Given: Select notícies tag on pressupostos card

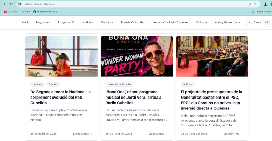Looking at the screenshot, I should coord(188,84).
